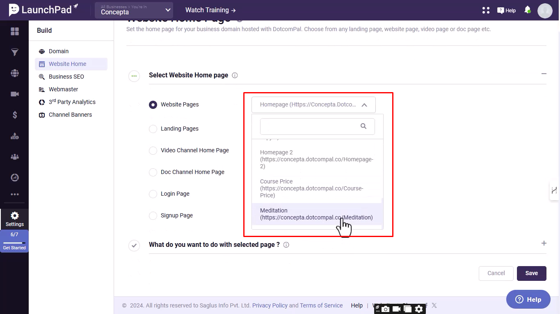Click the video record icon in capture toolbar
The height and width of the screenshot is (314, 560).
point(397,309)
